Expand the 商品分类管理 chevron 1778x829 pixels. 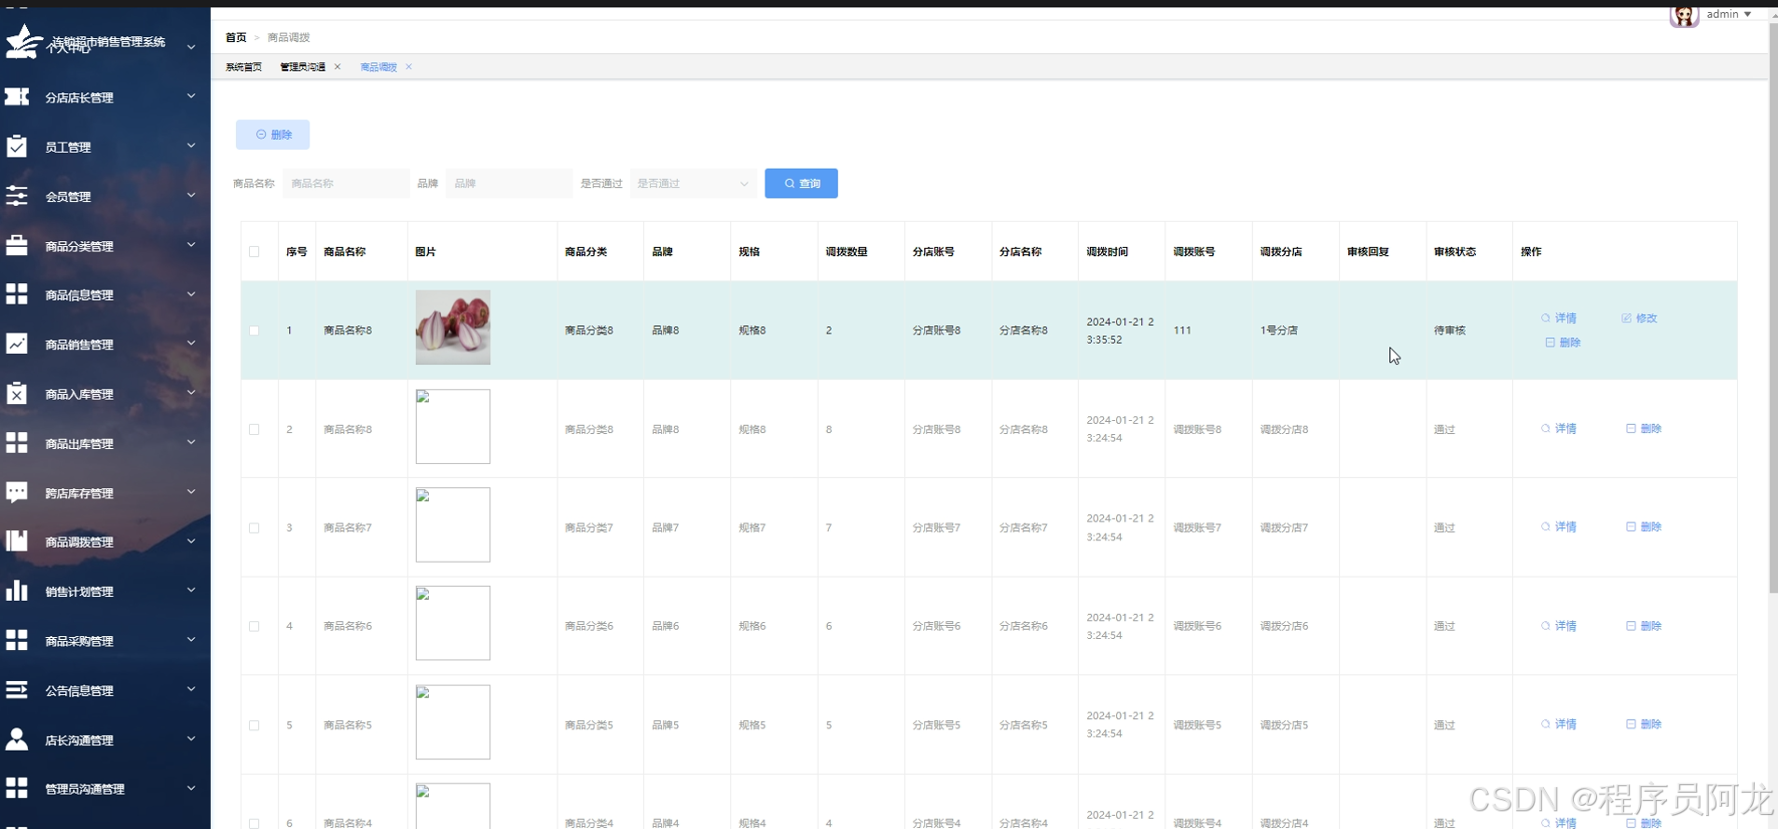(191, 244)
